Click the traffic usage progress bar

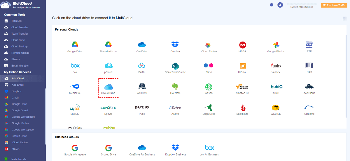[x=302, y=4]
